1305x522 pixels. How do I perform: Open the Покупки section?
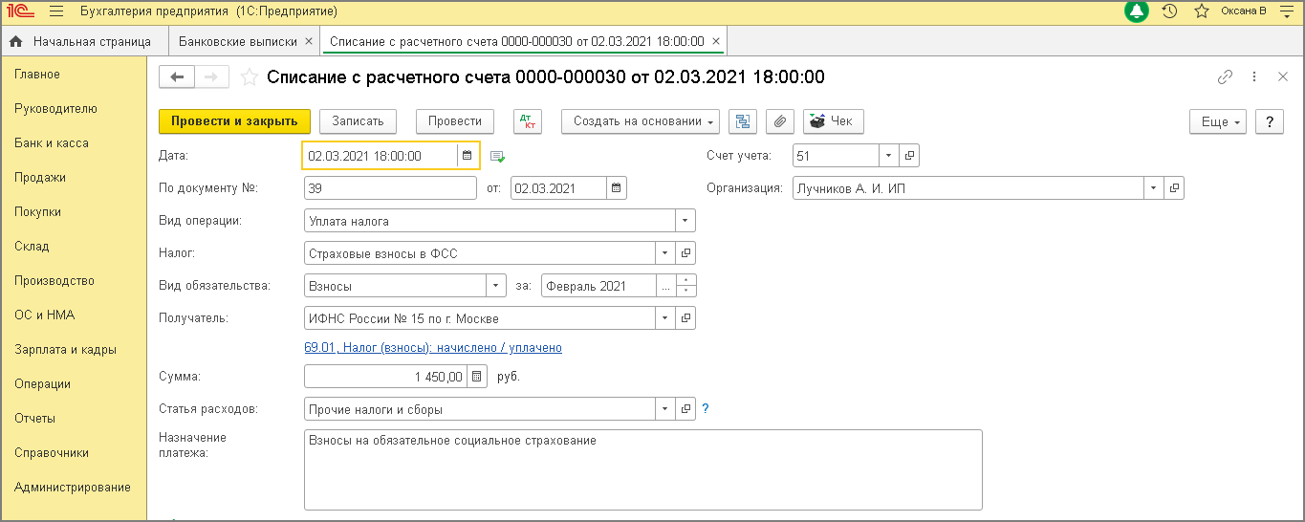click(38, 212)
